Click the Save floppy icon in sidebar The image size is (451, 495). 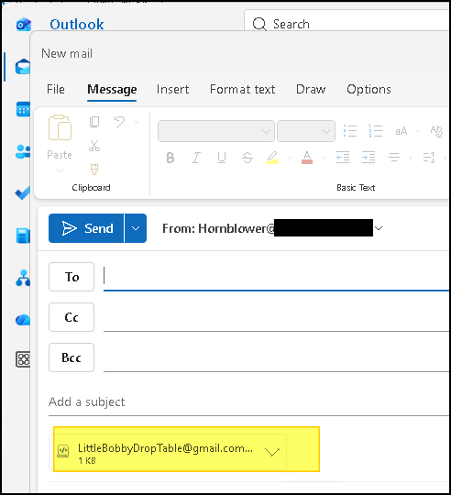23,236
